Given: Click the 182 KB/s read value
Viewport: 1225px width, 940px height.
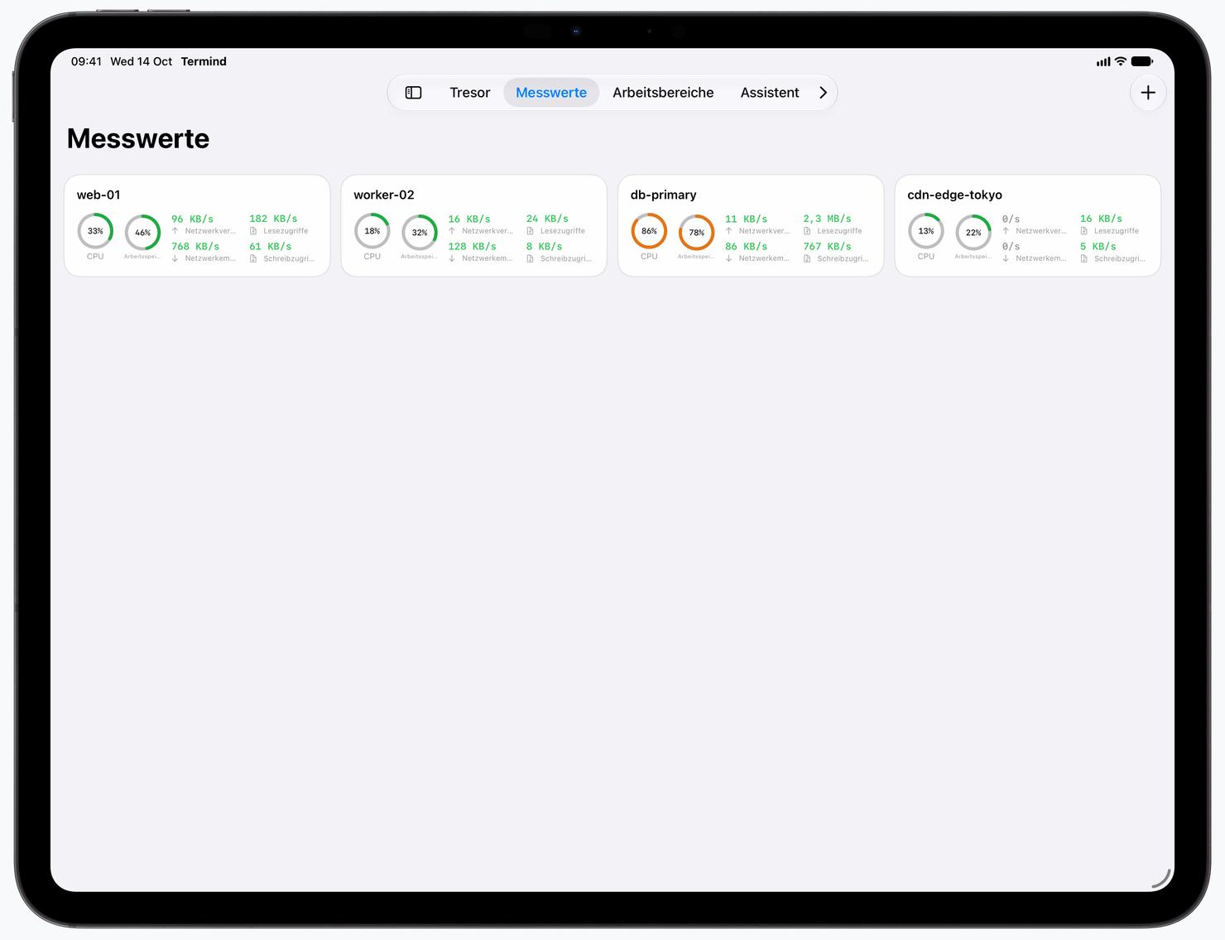Looking at the screenshot, I should click(x=273, y=219).
